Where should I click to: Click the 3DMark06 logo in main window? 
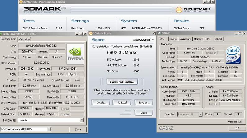pos(44,9)
